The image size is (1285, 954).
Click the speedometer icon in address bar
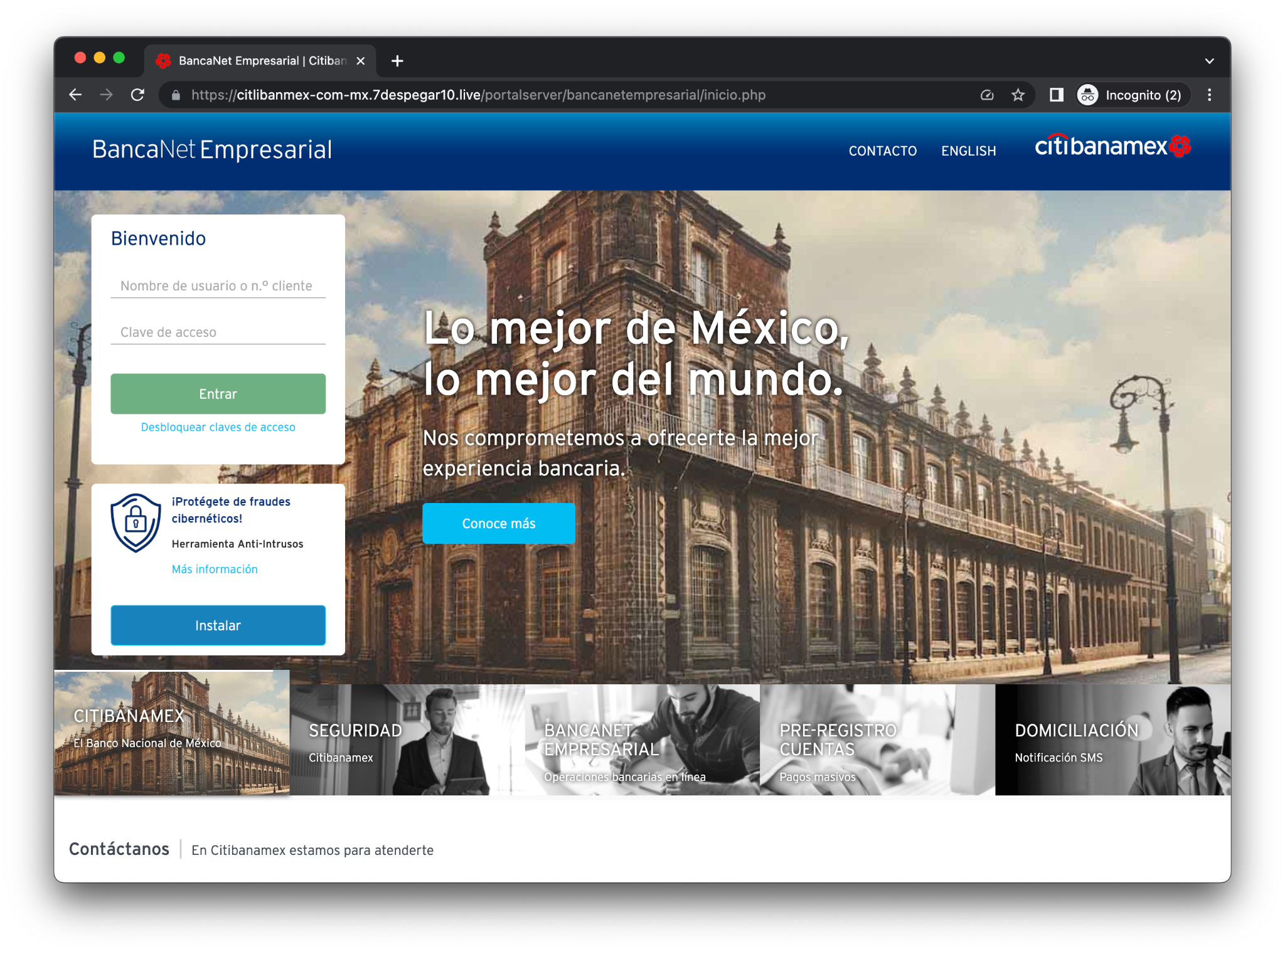pyautogui.click(x=986, y=95)
